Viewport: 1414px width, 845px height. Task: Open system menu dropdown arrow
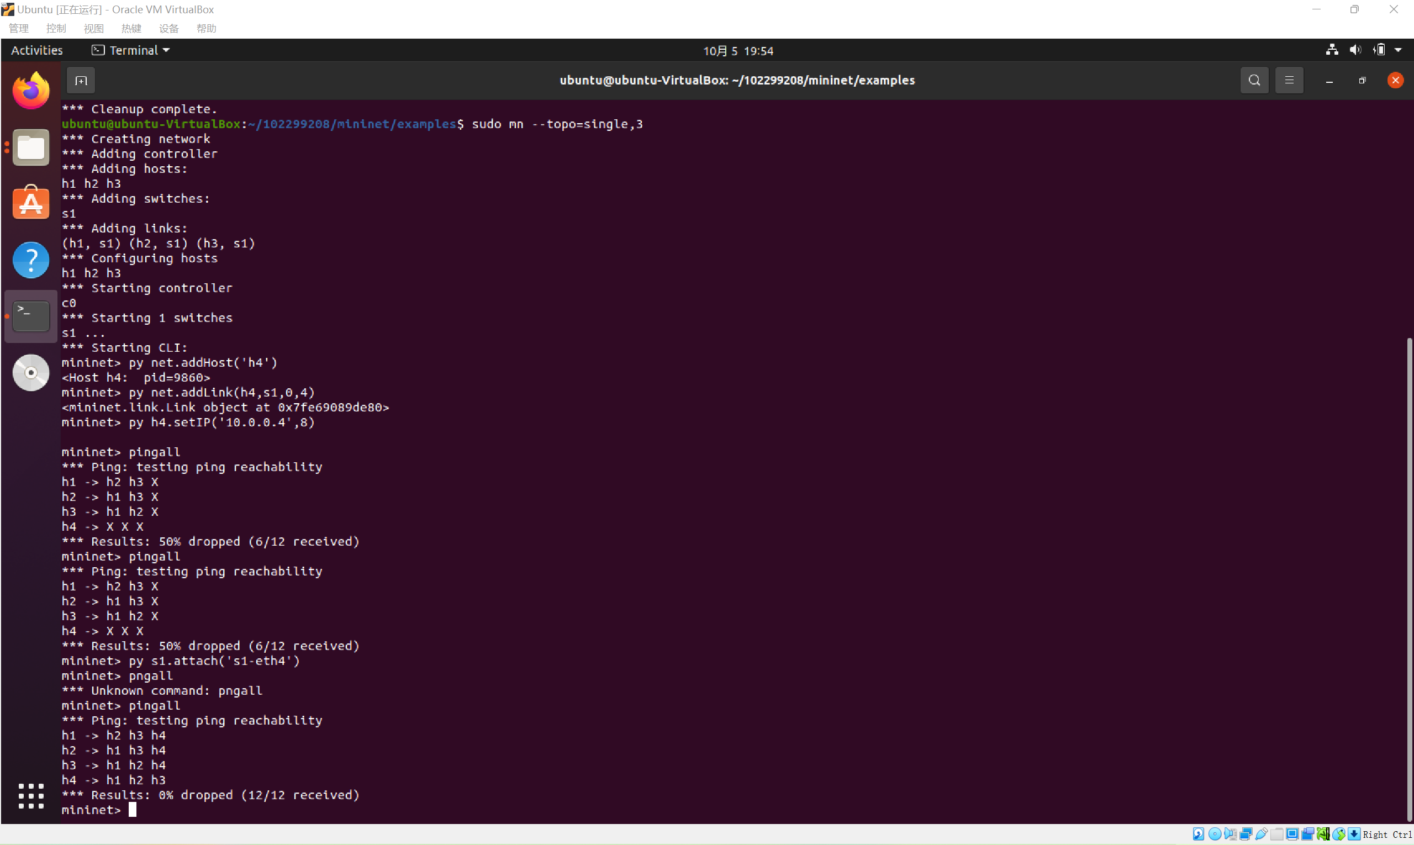tap(1398, 50)
